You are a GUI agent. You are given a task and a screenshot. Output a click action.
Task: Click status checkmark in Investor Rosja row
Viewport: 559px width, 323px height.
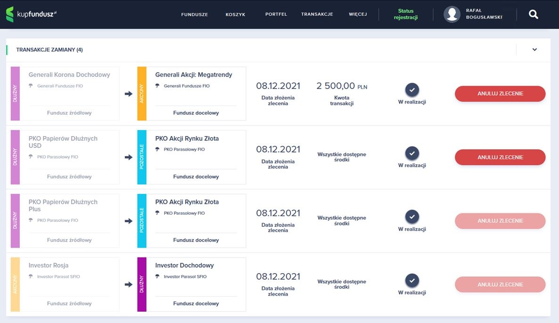tap(412, 281)
